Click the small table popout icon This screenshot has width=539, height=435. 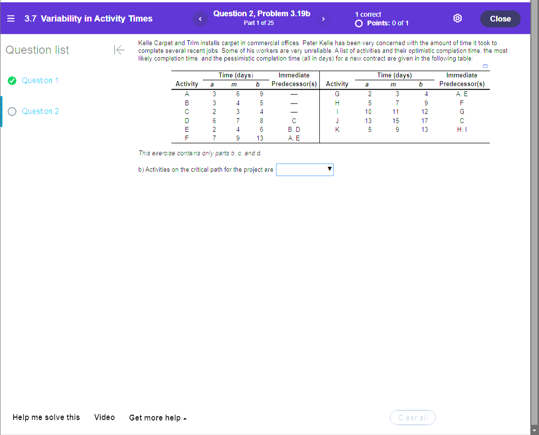click(485, 66)
